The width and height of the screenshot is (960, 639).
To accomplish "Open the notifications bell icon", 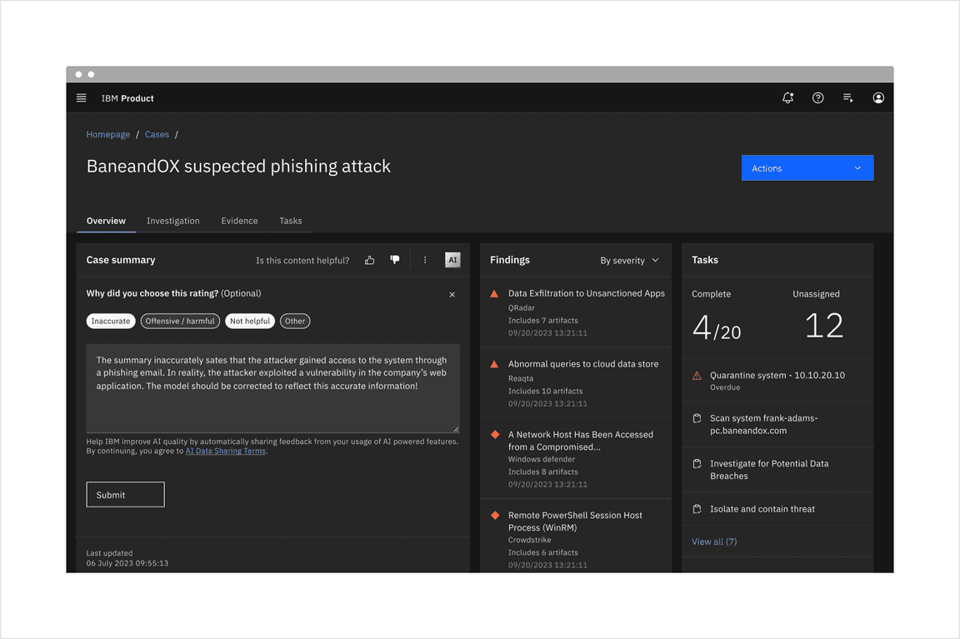I will tap(787, 98).
